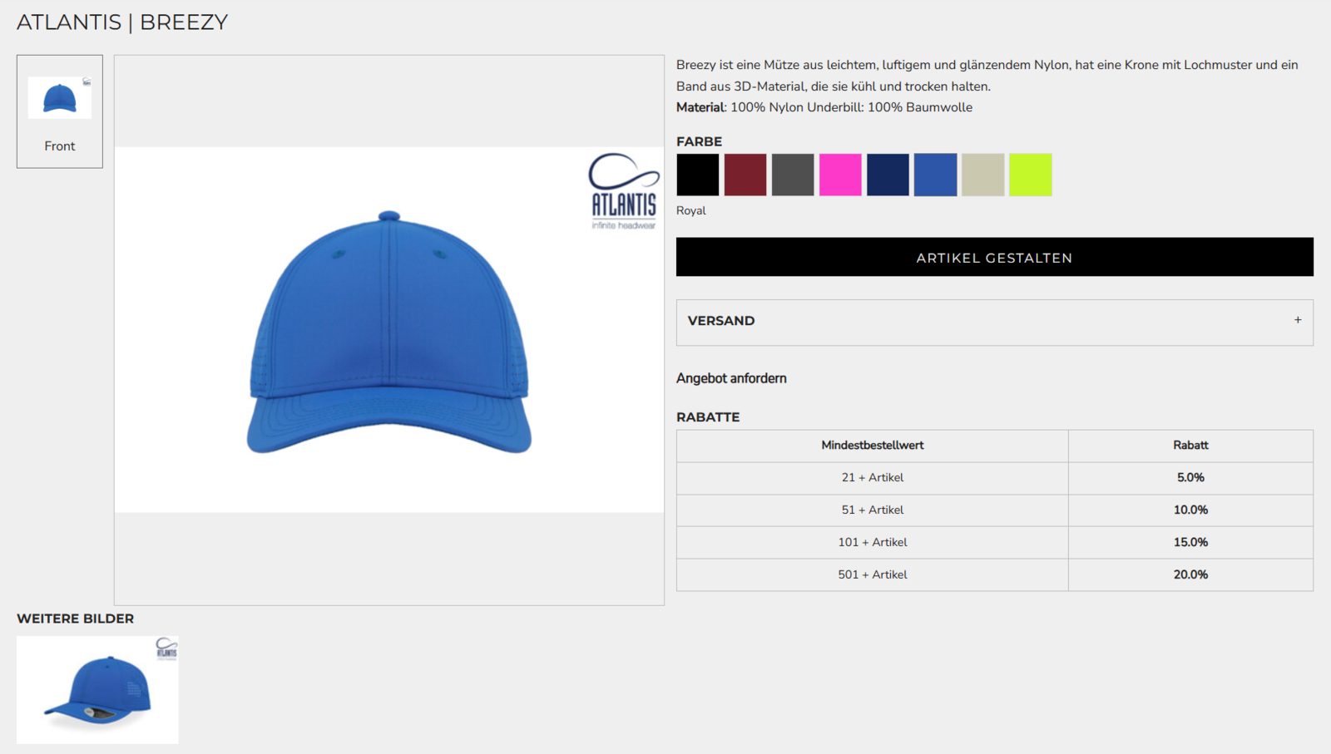Pick the beige stone color swatch
The height and width of the screenshot is (754, 1331).
(982, 175)
